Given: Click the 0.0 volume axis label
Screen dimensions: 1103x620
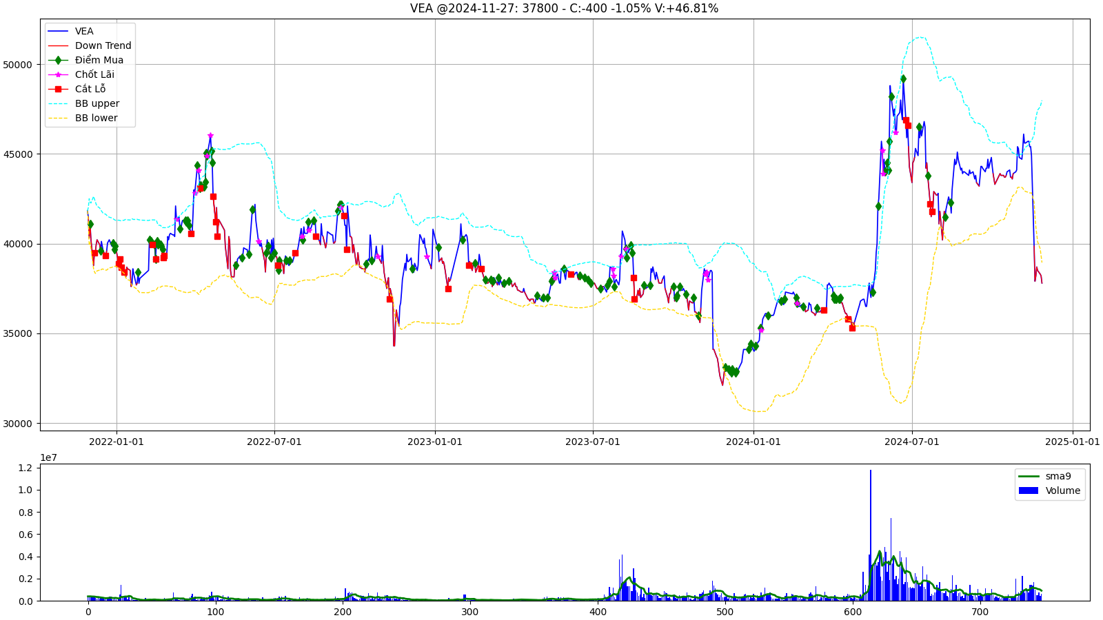Looking at the screenshot, I should (26, 601).
